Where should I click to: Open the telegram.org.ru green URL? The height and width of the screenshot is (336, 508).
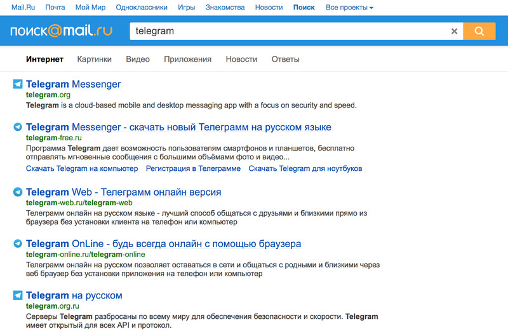tap(53, 306)
